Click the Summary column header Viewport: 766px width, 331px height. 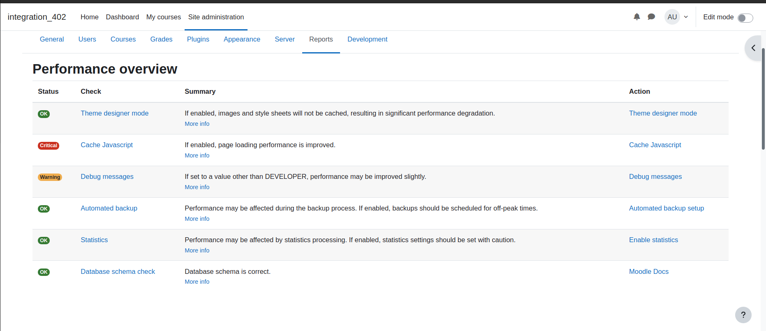[x=200, y=91]
